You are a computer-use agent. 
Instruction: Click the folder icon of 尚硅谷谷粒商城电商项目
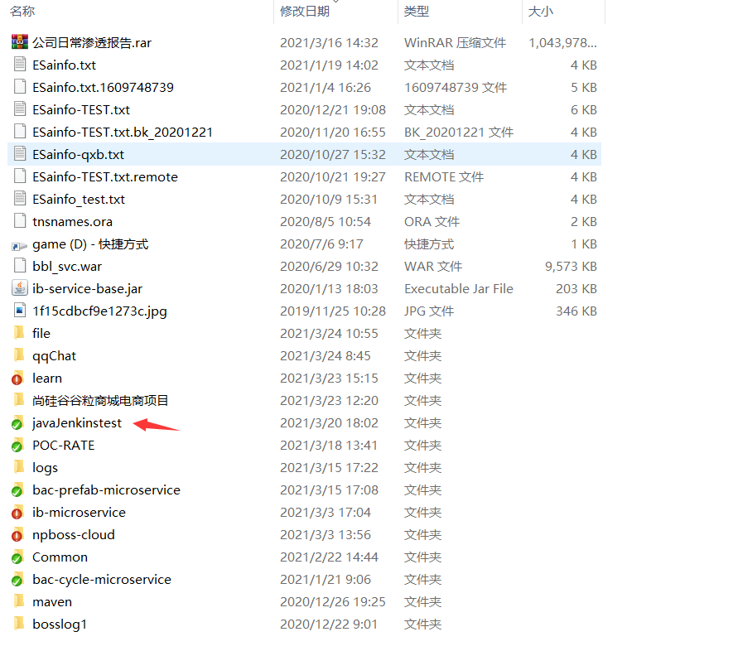pos(19,400)
